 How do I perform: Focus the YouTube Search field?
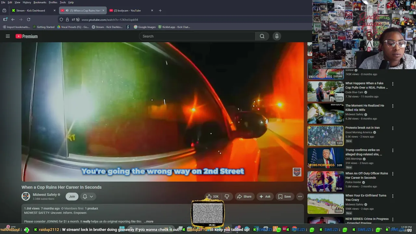click(197, 36)
